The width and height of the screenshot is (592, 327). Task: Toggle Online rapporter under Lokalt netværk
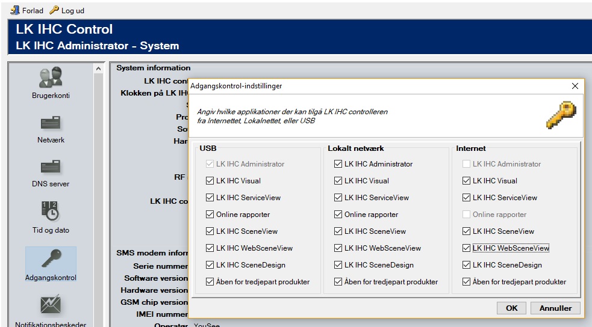[x=338, y=215]
